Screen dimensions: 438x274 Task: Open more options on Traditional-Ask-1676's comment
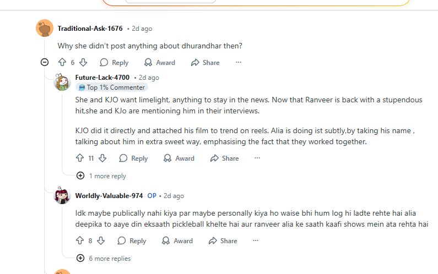239,63
